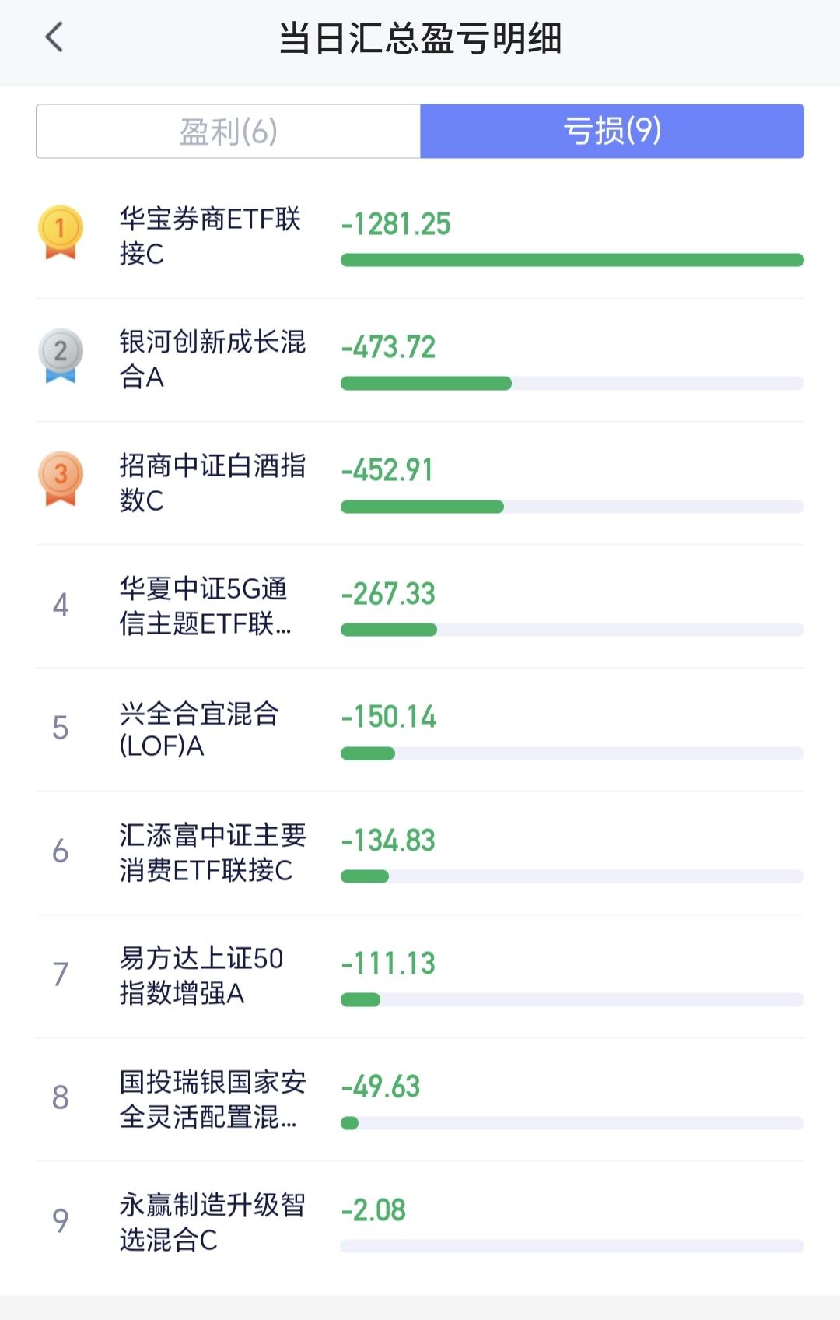This screenshot has width=840, height=1320.
Task: Tap 招商中证白酒指数C fund name
Action: 212,482
